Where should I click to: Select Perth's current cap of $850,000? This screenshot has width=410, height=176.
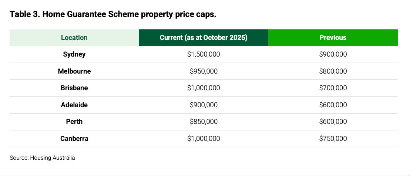pos(204,122)
